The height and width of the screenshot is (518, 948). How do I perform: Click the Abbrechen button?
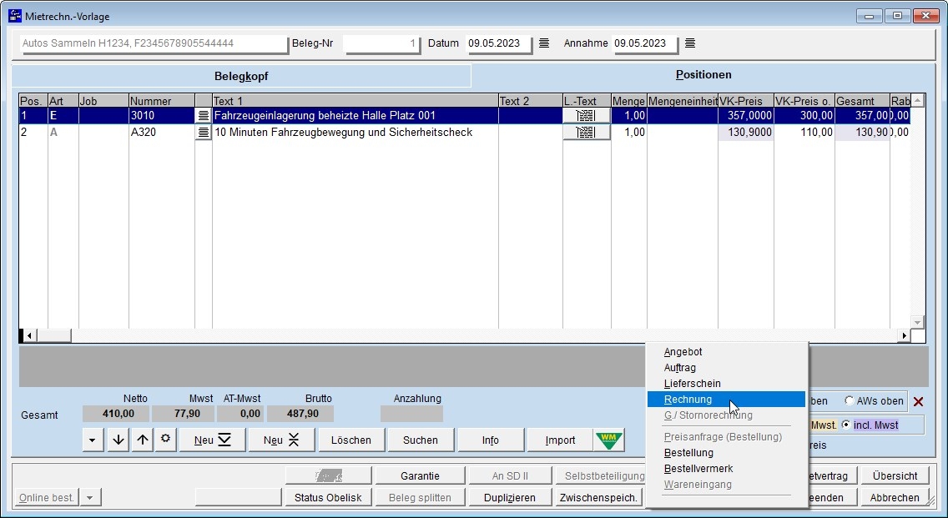pos(895,497)
